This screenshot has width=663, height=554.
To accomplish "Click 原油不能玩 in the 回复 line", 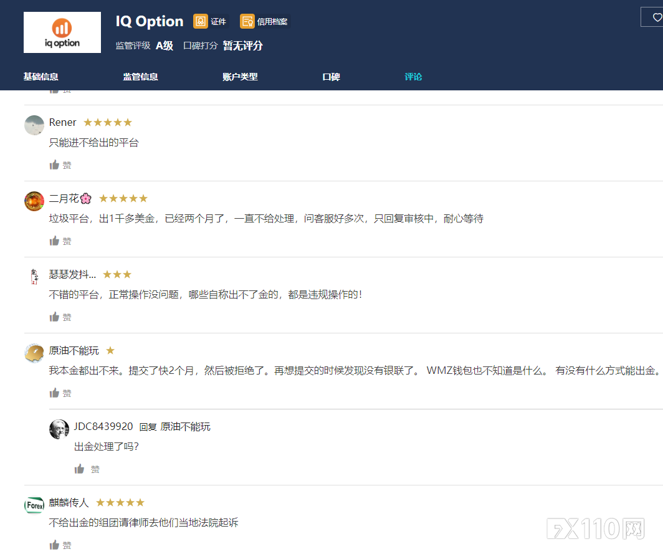I will [x=185, y=427].
